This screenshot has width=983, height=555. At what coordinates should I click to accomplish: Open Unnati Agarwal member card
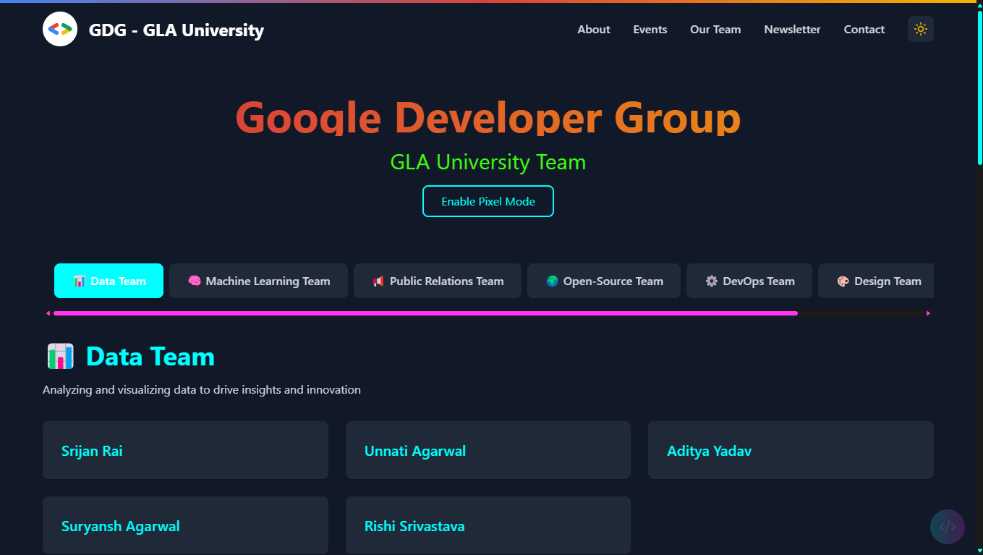[488, 450]
